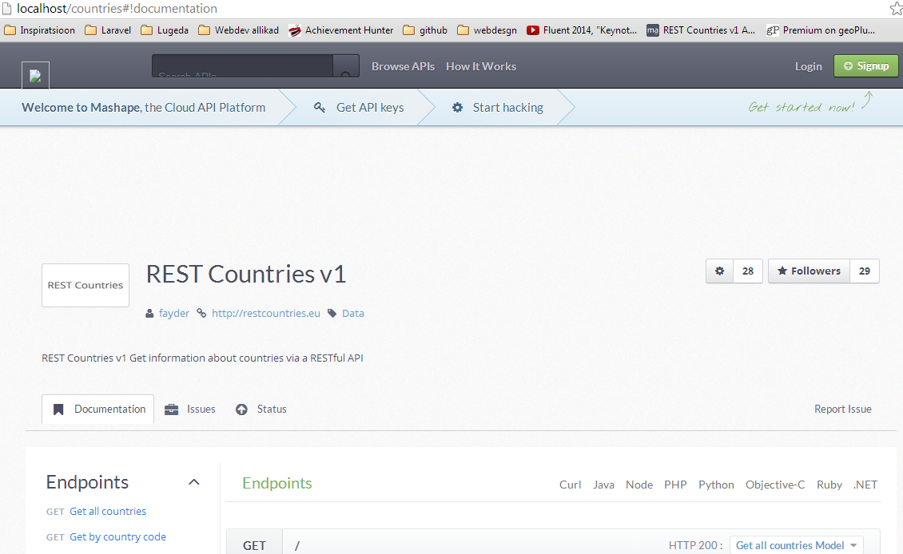This screenshot has height=554, width=903.
Task: Click the bookmark star icon in address bar
Action: tap(896, 8)
